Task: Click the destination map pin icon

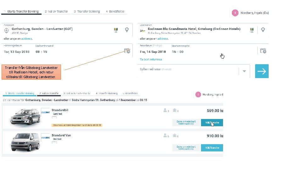Action: pos(263,30)
